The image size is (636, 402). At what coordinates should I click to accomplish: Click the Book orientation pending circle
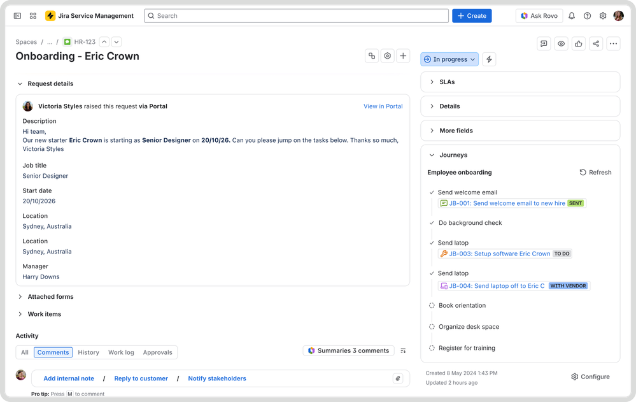[432, 305]
